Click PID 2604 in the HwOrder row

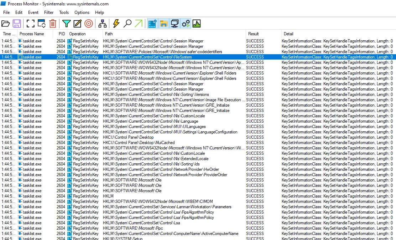61,169
